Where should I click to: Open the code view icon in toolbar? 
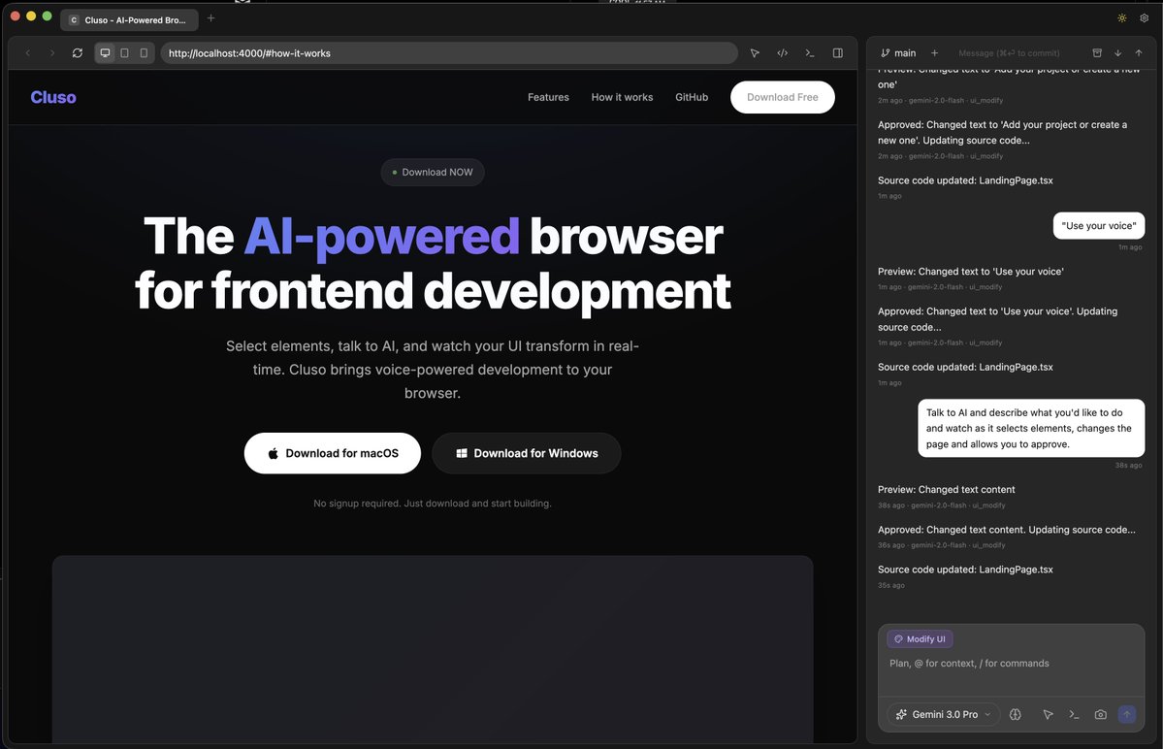tap(782, 53)
